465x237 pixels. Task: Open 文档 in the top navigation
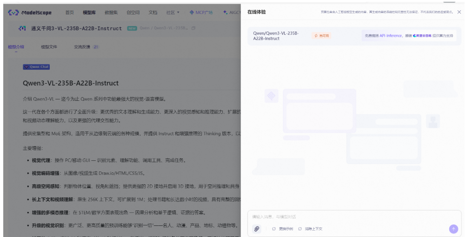153,13
